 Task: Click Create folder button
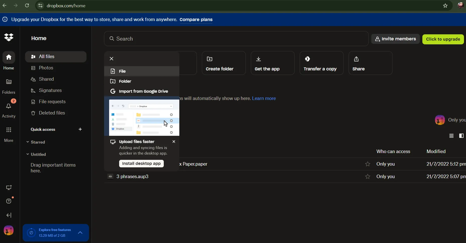click(224, 63)
